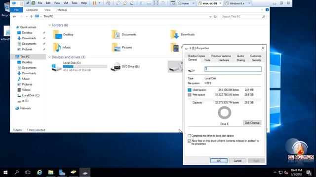Select the Downloads folder icon
This screenshot has width=316, height=177.
click(175, 34)
